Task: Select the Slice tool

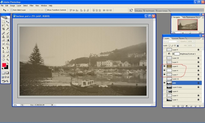Action: tap(8, 29)
